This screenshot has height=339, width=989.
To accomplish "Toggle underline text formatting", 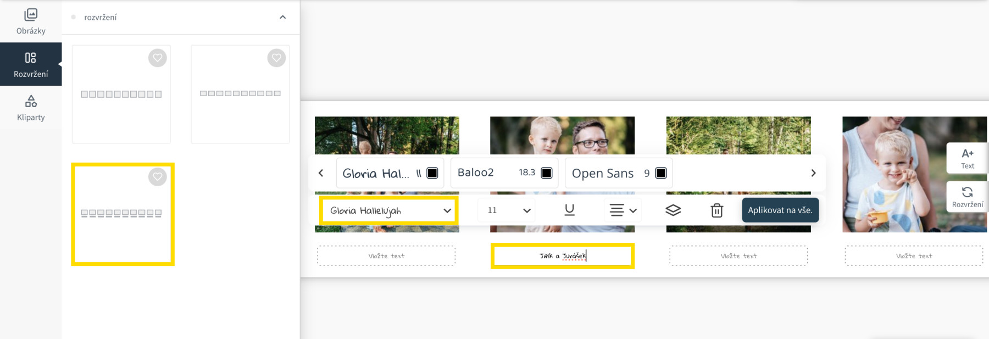I will (569, 210).
